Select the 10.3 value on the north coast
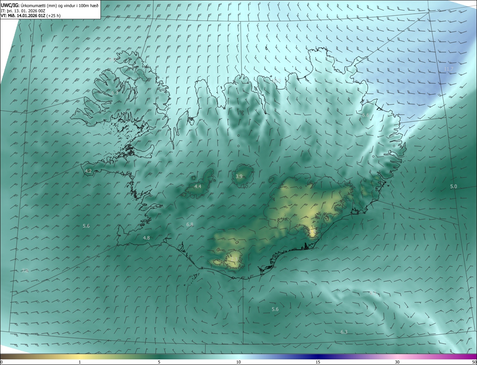This screenshot has width=477, height=365. [276, 80]
